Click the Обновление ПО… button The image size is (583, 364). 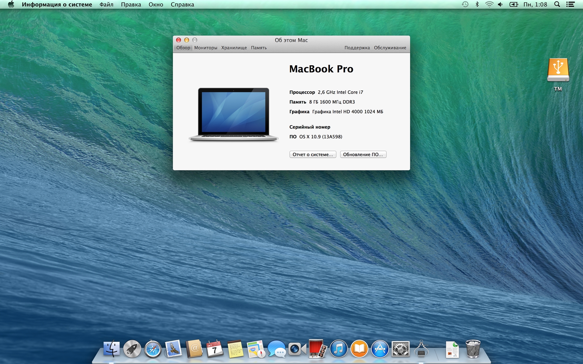(363, 154)
